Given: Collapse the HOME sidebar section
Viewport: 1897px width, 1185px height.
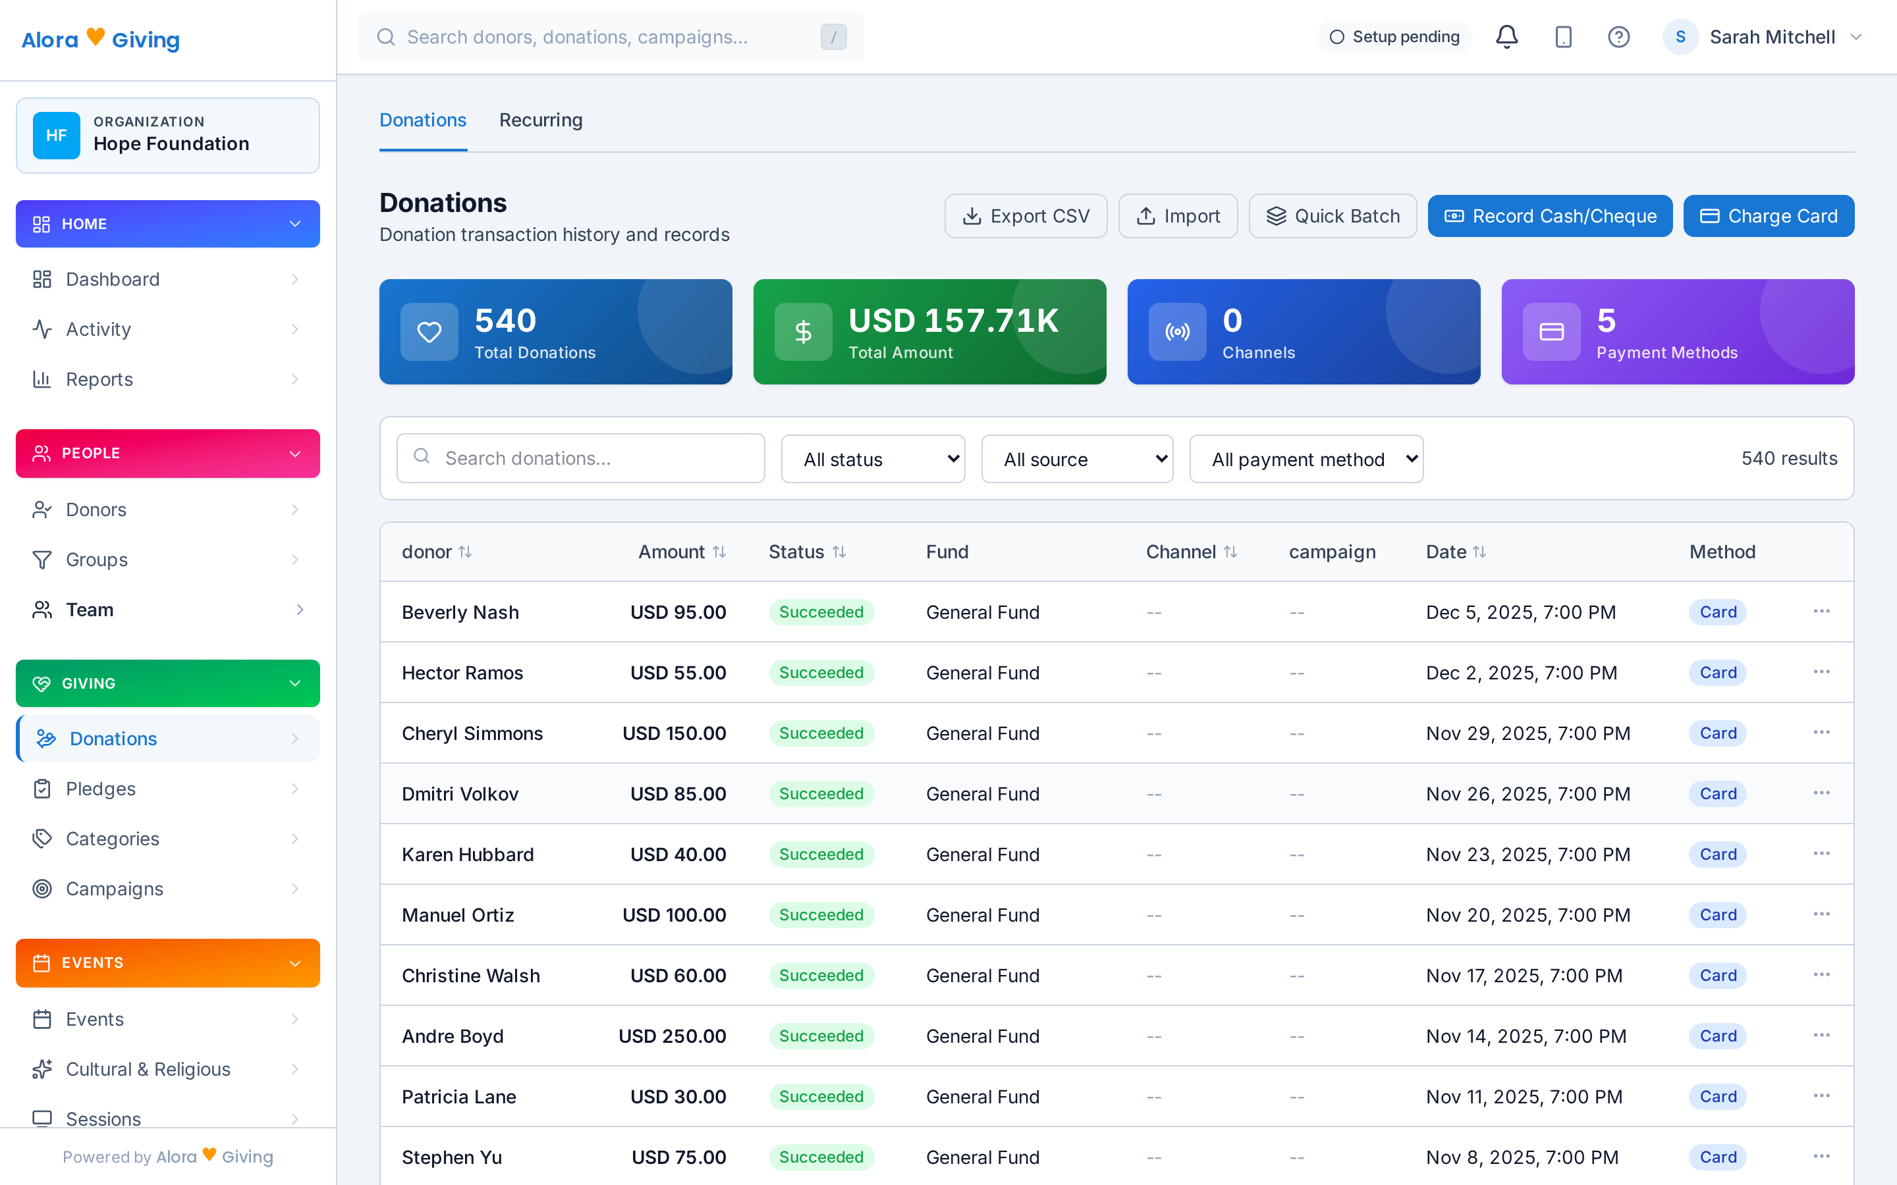Looking at the screenshot, I should [168, 223].
